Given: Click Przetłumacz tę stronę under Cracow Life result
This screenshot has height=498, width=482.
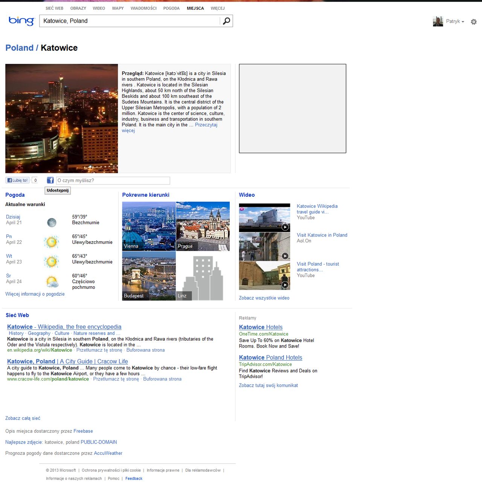Looking at the screenshot, I should (116, 379).
